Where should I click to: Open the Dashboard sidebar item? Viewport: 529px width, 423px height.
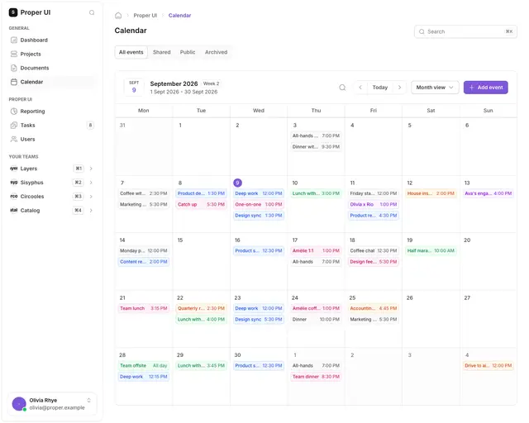pyautogui.click(x=51, y=40)
